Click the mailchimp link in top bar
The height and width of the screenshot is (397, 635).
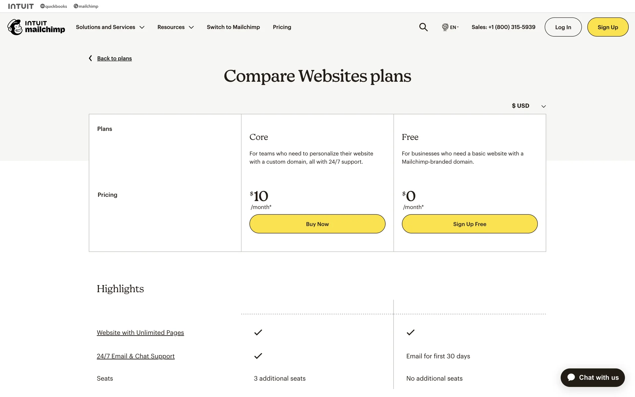tap(86, 6)
